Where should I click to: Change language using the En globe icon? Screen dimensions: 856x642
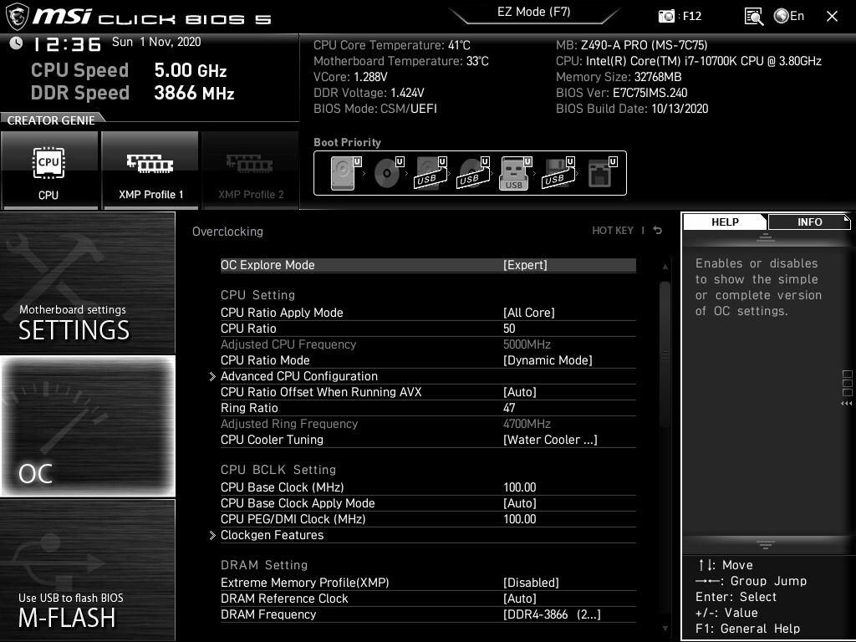tap(789, 17)
